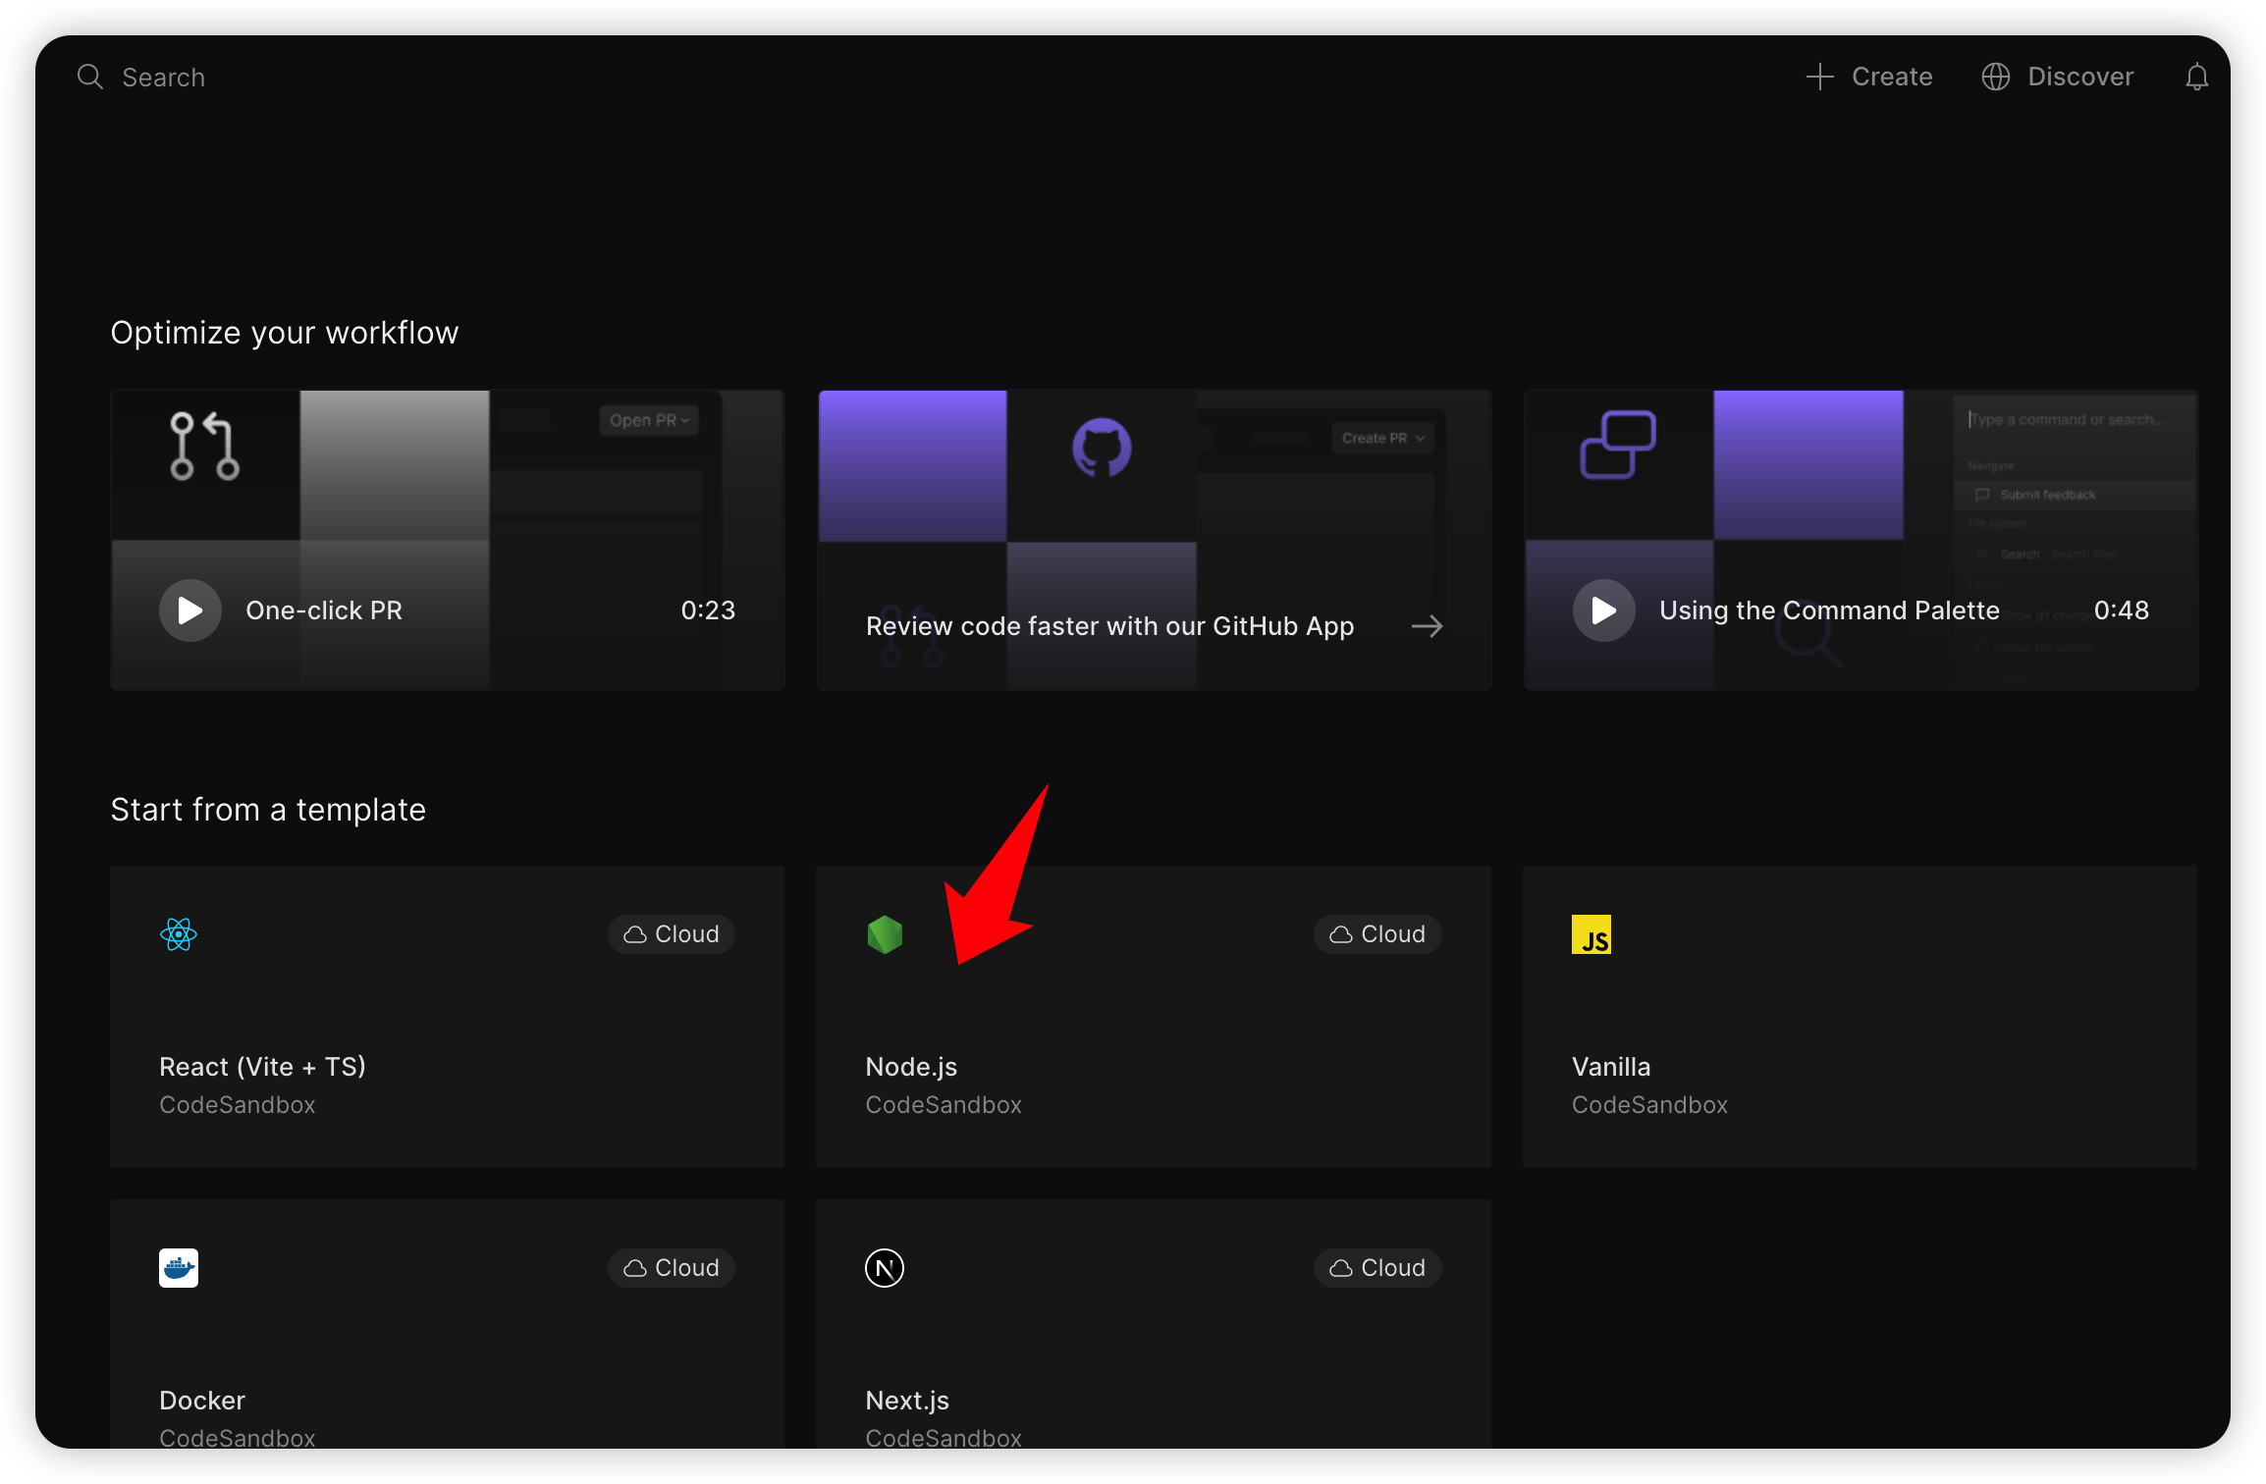Play the One-click PR video

click(x=189, y=610)
